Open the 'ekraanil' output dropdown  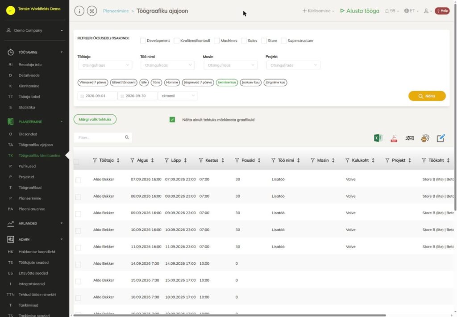(178, 96)
